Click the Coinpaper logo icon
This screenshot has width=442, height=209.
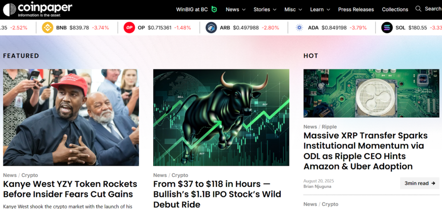coord(9,9)
